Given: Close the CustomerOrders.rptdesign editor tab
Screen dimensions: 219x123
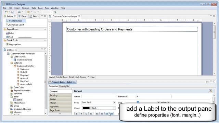Looking at the screenshot, I should tap(79, 16).
